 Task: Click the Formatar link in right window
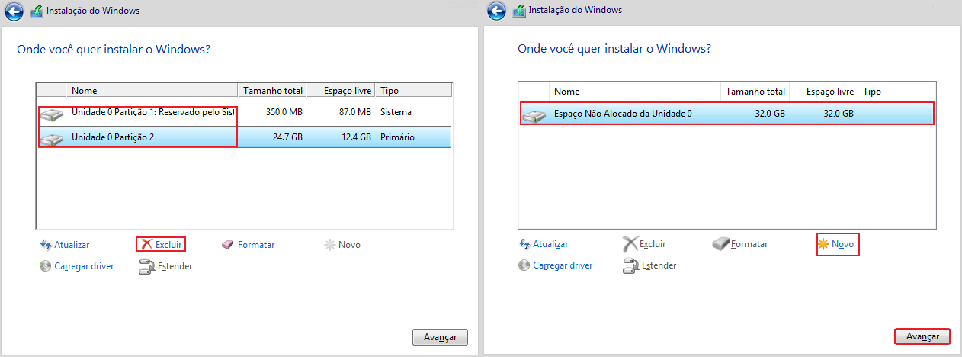749,244
